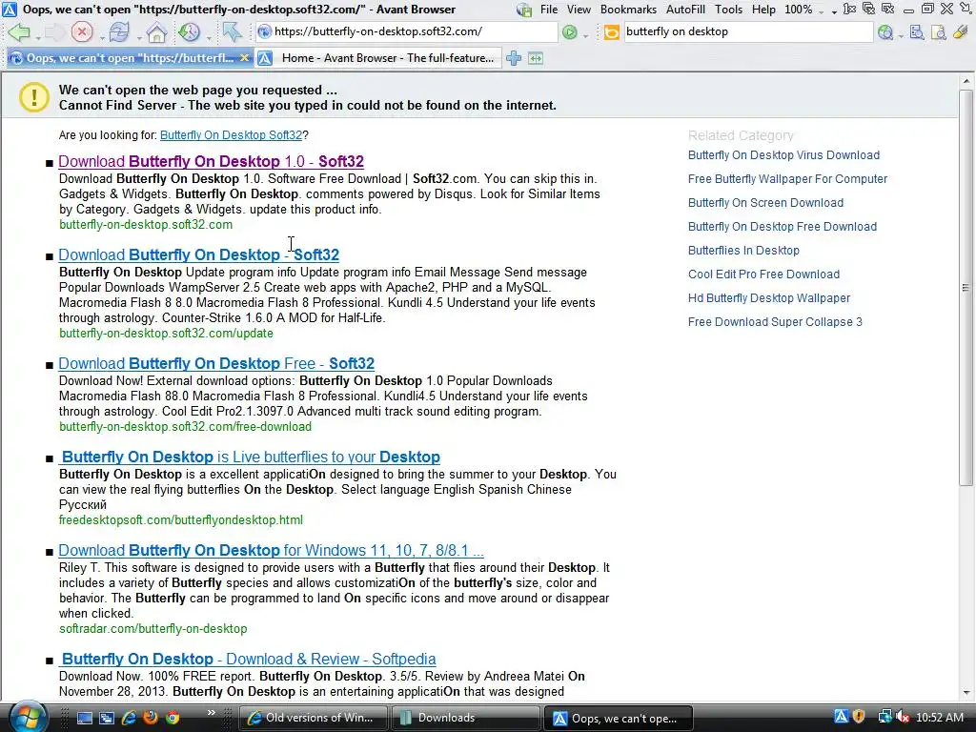
Task: Click the diagonal arrow tray icon
Action: (x=966, y=9)
